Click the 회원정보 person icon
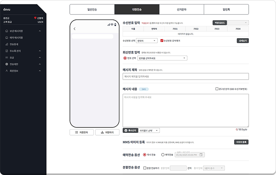 coord(6,71)
